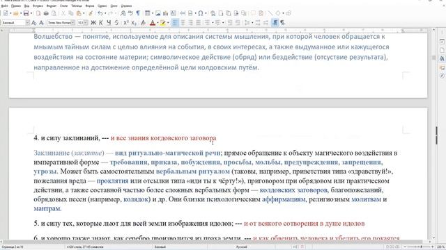Toggle strikethrough formatting

click(x=116, y=23)
